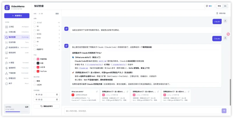The width and height of the screenshot is (233, 118).
Task: Click the usage count '128'
Action: point(27,107)
